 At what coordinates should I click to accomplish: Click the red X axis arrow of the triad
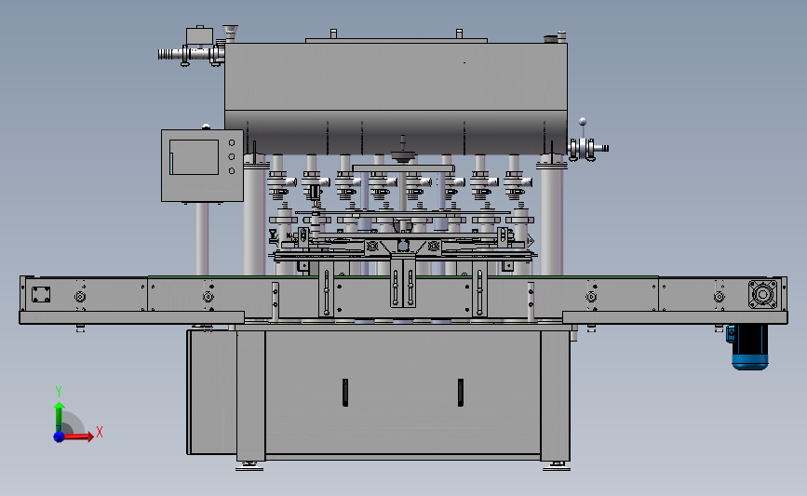click(x=78, y=436)
